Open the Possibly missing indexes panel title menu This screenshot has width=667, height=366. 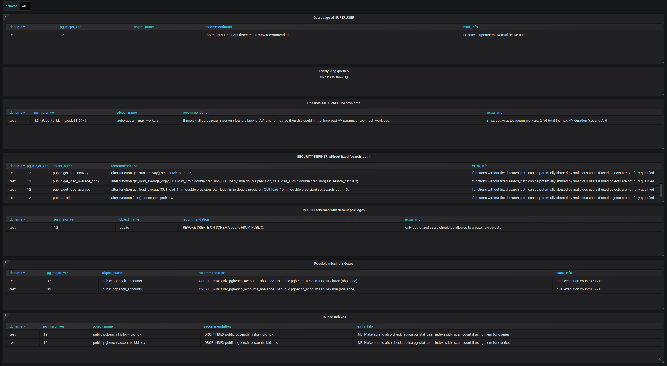[333, 264]
